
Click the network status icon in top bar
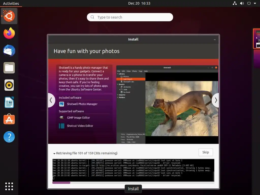[x=235, y=3]
